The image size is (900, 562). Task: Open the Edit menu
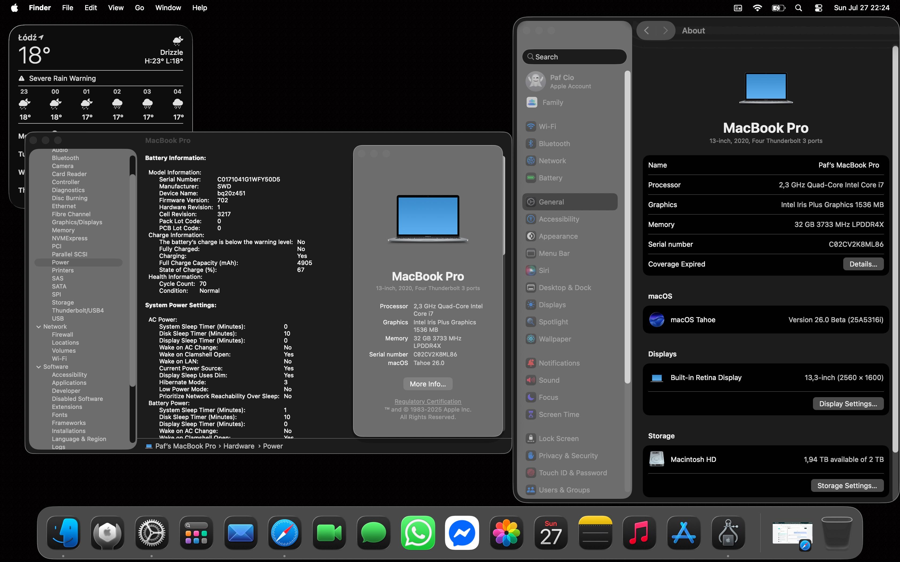(x=90, y=8)
